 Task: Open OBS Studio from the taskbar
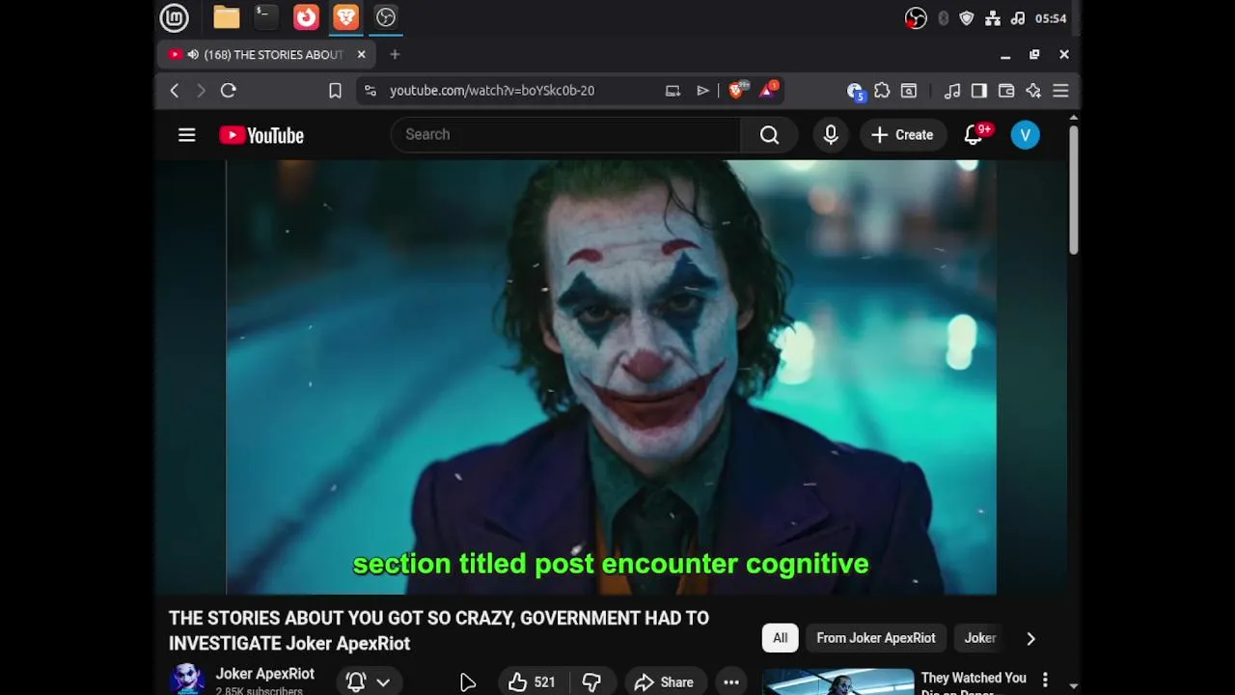coord(386,17)
